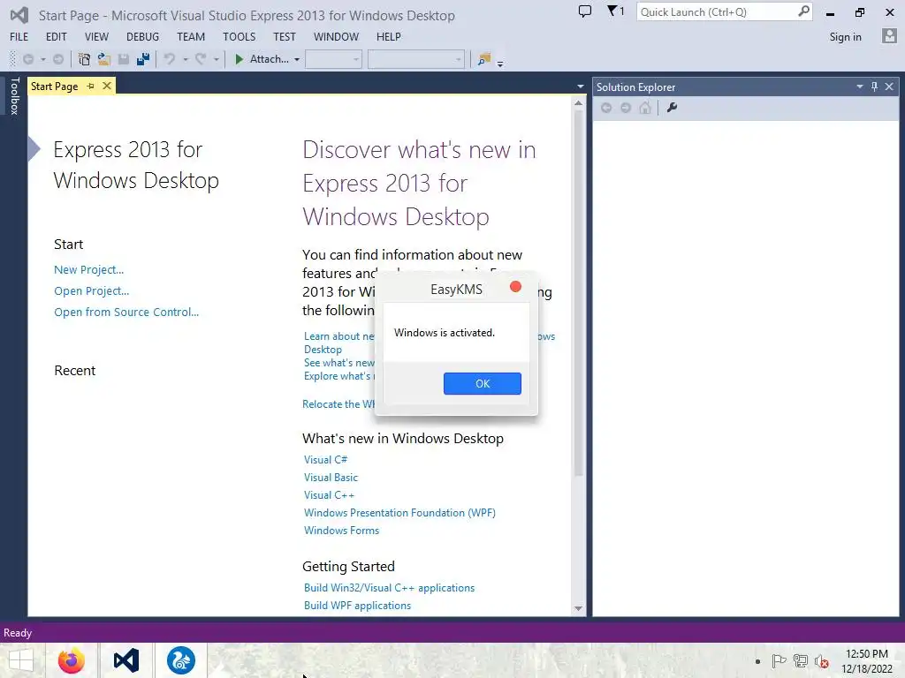905x678 pixels.
Task: Toggle pin on the Start Page tab
Action: 91,86
